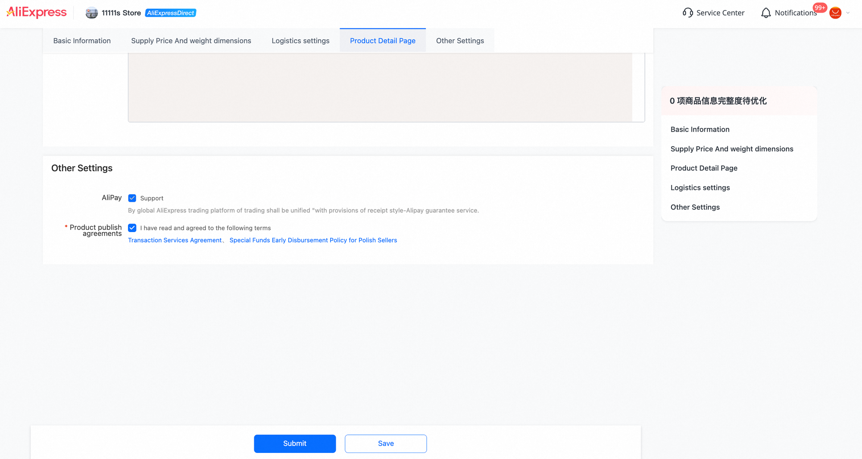Click the Submit button
Image resolution: width=862 pixels, height=459 pixels.
coord(295,443)
